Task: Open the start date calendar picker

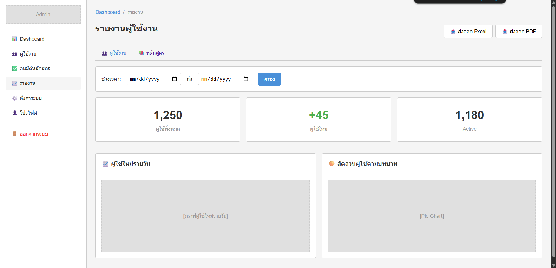Action: 174,79
